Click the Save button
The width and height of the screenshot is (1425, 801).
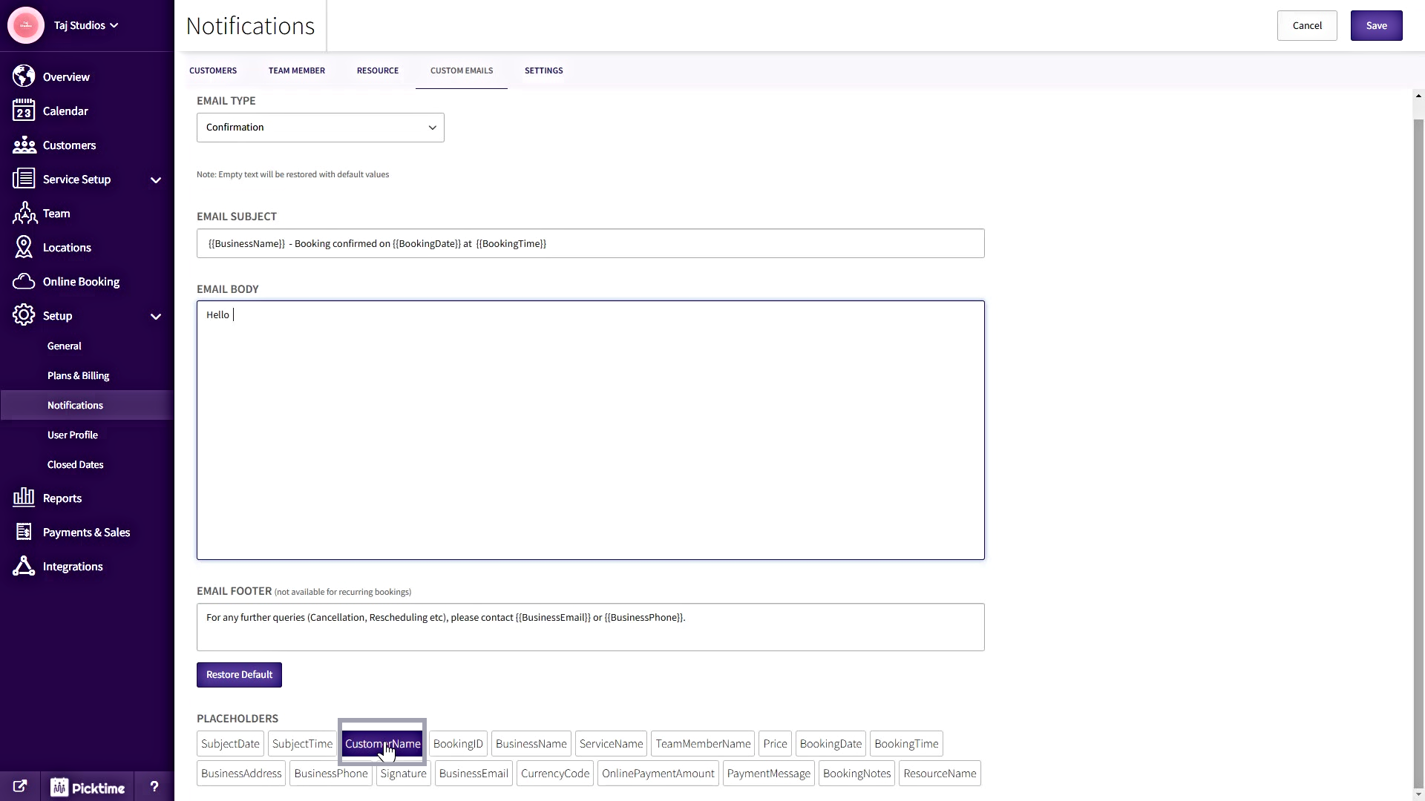pos(1375,26)
